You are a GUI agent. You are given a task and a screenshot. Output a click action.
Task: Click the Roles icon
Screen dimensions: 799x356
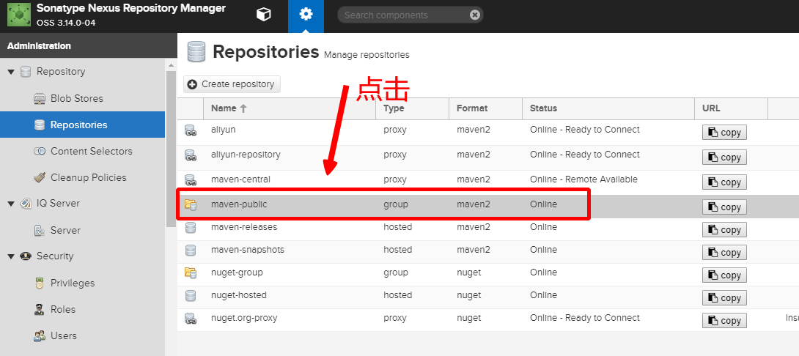click(40, 309)
